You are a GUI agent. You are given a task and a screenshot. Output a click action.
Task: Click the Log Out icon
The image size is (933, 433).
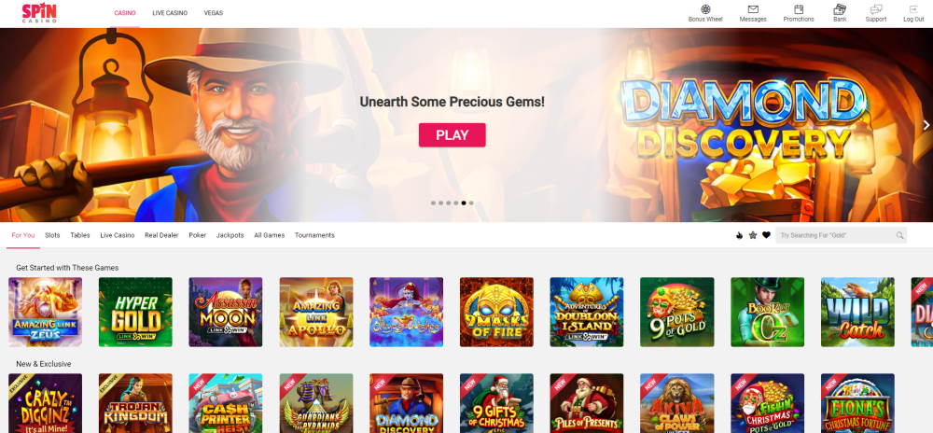pyautogui.click(x=913, y=9)
